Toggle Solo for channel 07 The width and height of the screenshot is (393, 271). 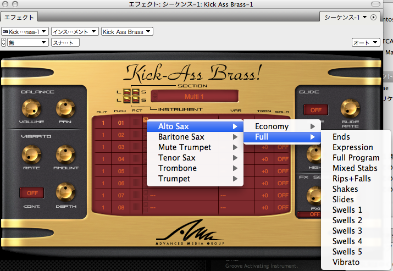pyautogui.click(x=283, y=195)
